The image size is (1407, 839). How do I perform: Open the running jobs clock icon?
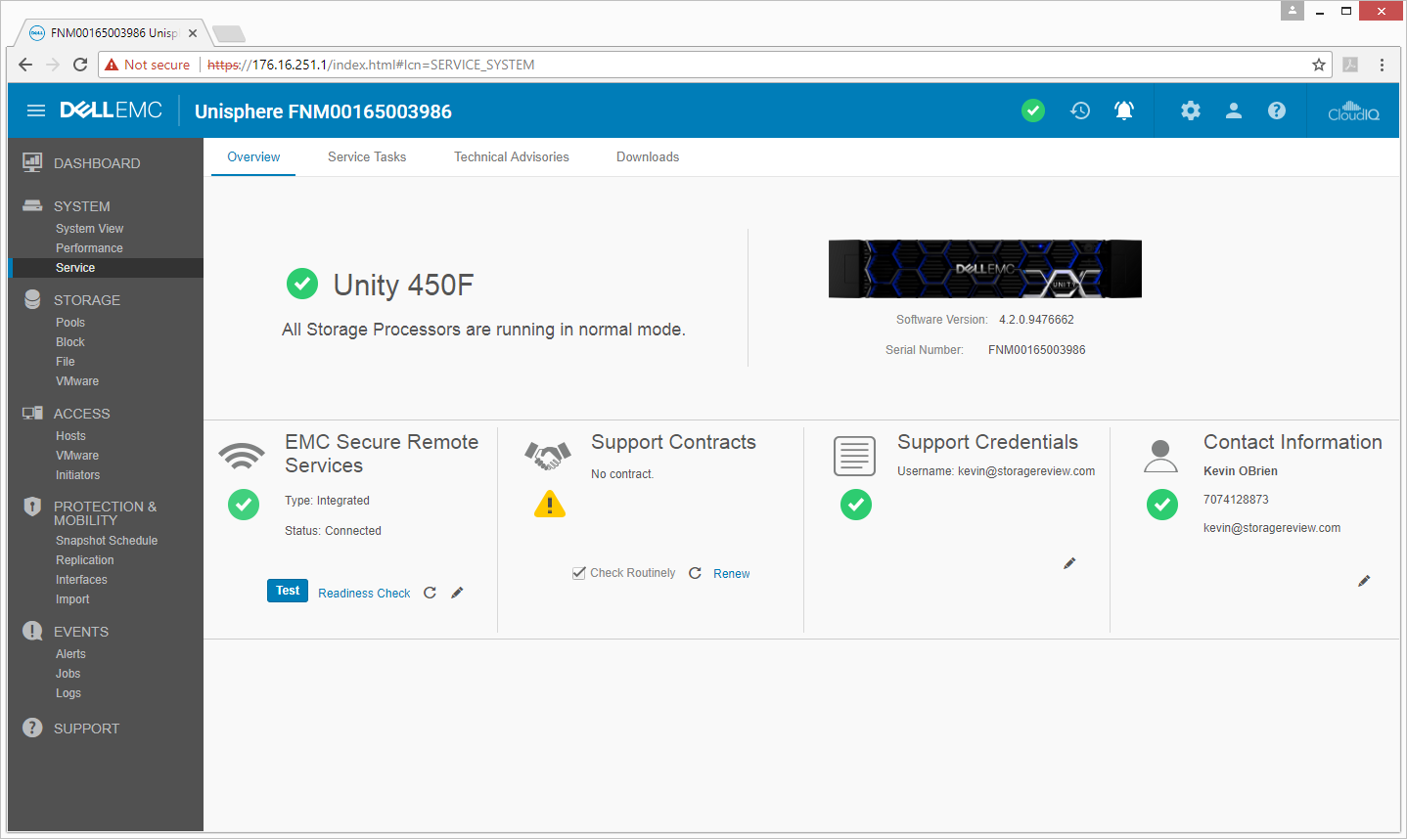pyautogui.click(x=1080, y=110)
